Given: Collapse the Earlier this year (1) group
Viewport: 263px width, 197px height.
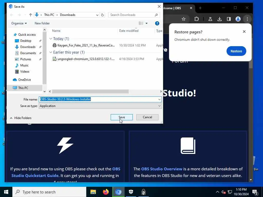Looking at the screenshot, I should (x=51, y=52).
